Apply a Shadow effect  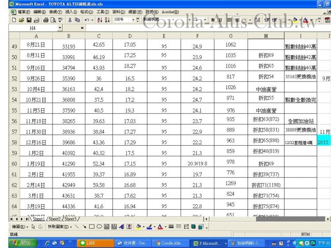click(x=193, y=227)
